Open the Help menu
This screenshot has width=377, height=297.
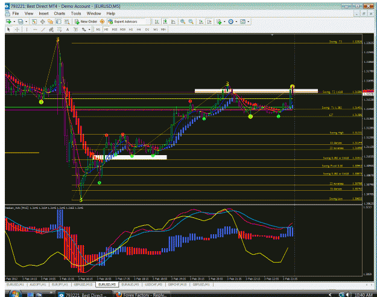coord(110,14)
